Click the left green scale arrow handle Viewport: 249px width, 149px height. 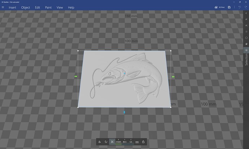click(76, 76)
